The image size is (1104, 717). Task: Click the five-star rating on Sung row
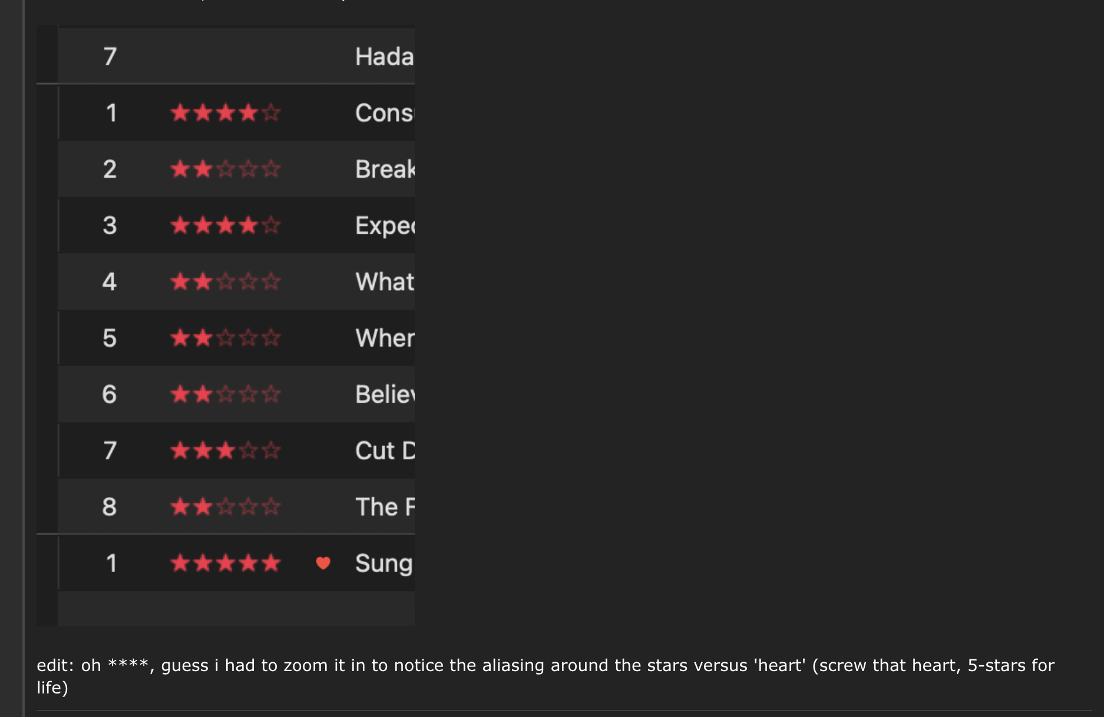pyautogui.click(x=226, y=563)
